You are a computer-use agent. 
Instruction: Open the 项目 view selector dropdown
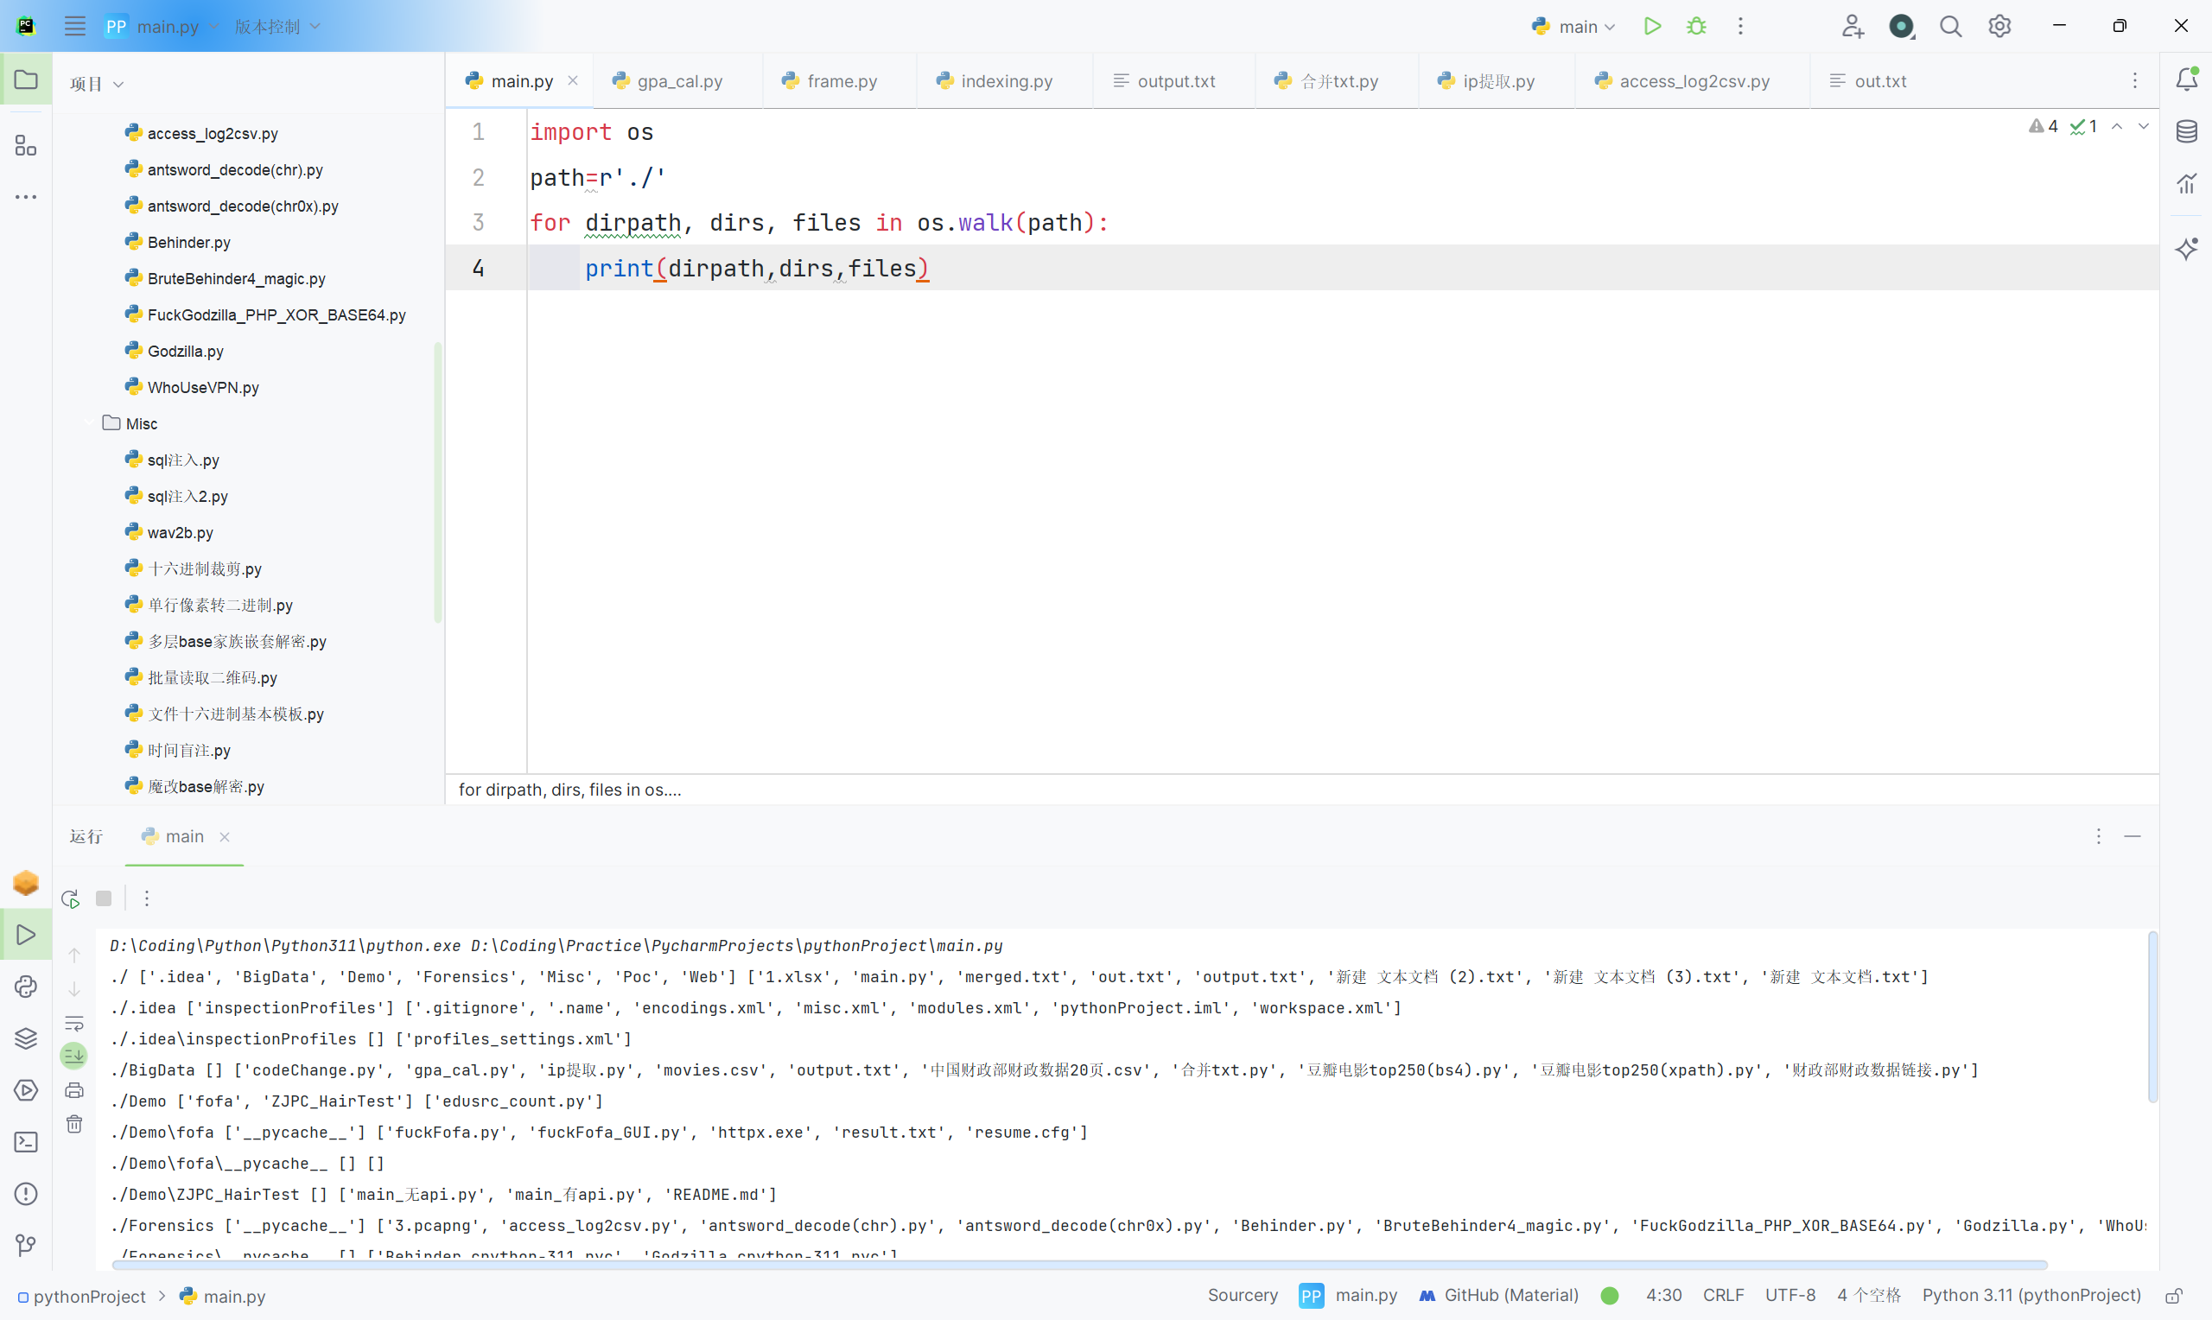click(97, 84)
